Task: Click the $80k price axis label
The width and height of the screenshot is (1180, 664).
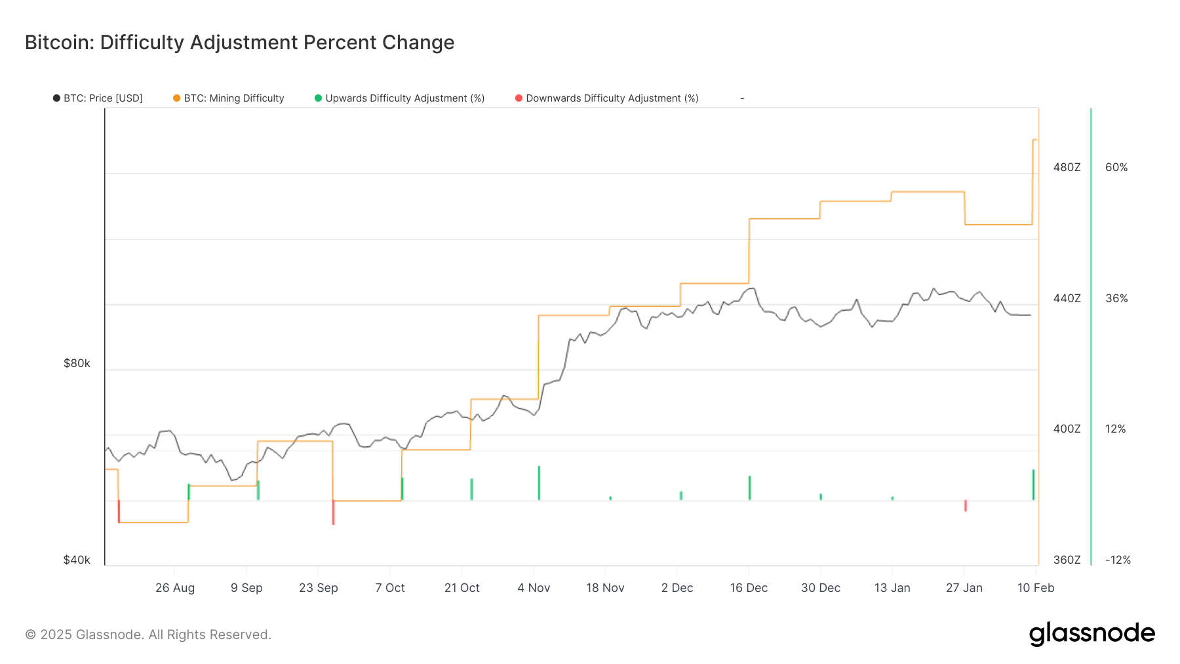Action: pyautogui.click(x=77, y=363)
